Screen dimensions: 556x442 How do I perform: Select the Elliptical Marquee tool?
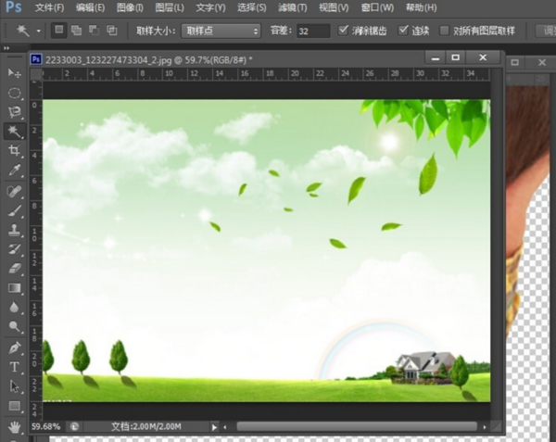[15, 93]
